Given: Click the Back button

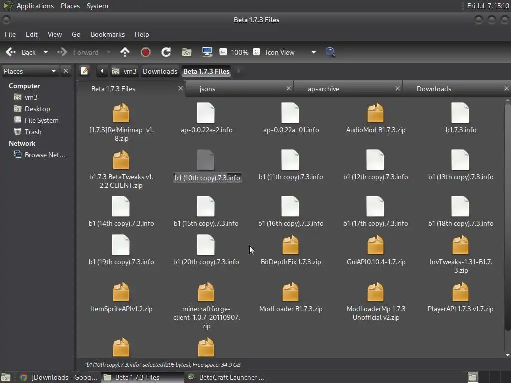Looking at the screenshot, I should click(x=21, y=52).
